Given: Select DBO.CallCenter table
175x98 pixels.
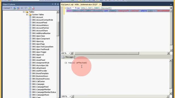Looking at the screenshot, I should click(38, 81).
